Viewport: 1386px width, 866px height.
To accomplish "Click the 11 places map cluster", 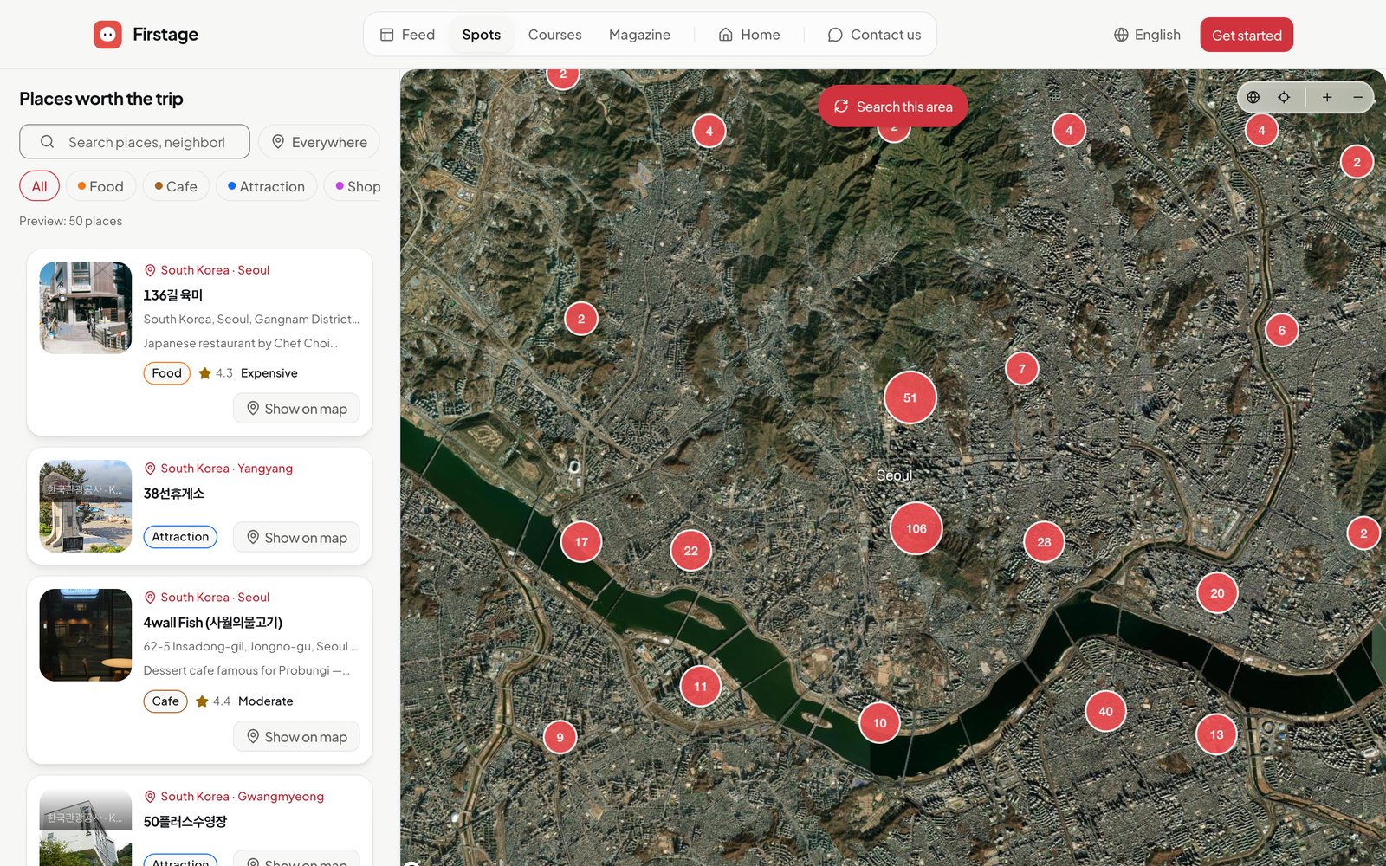I will 700,687.
